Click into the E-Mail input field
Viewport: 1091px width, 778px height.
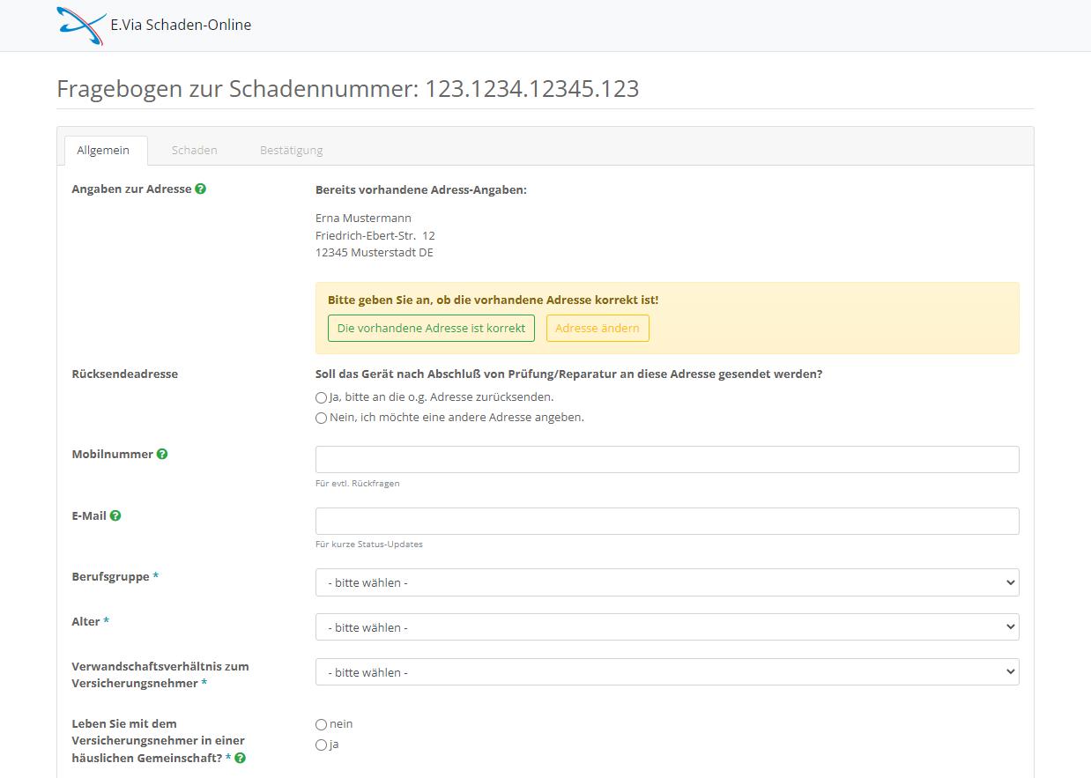pos(666,521)
